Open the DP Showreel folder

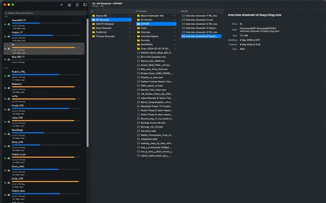(111, 20)
